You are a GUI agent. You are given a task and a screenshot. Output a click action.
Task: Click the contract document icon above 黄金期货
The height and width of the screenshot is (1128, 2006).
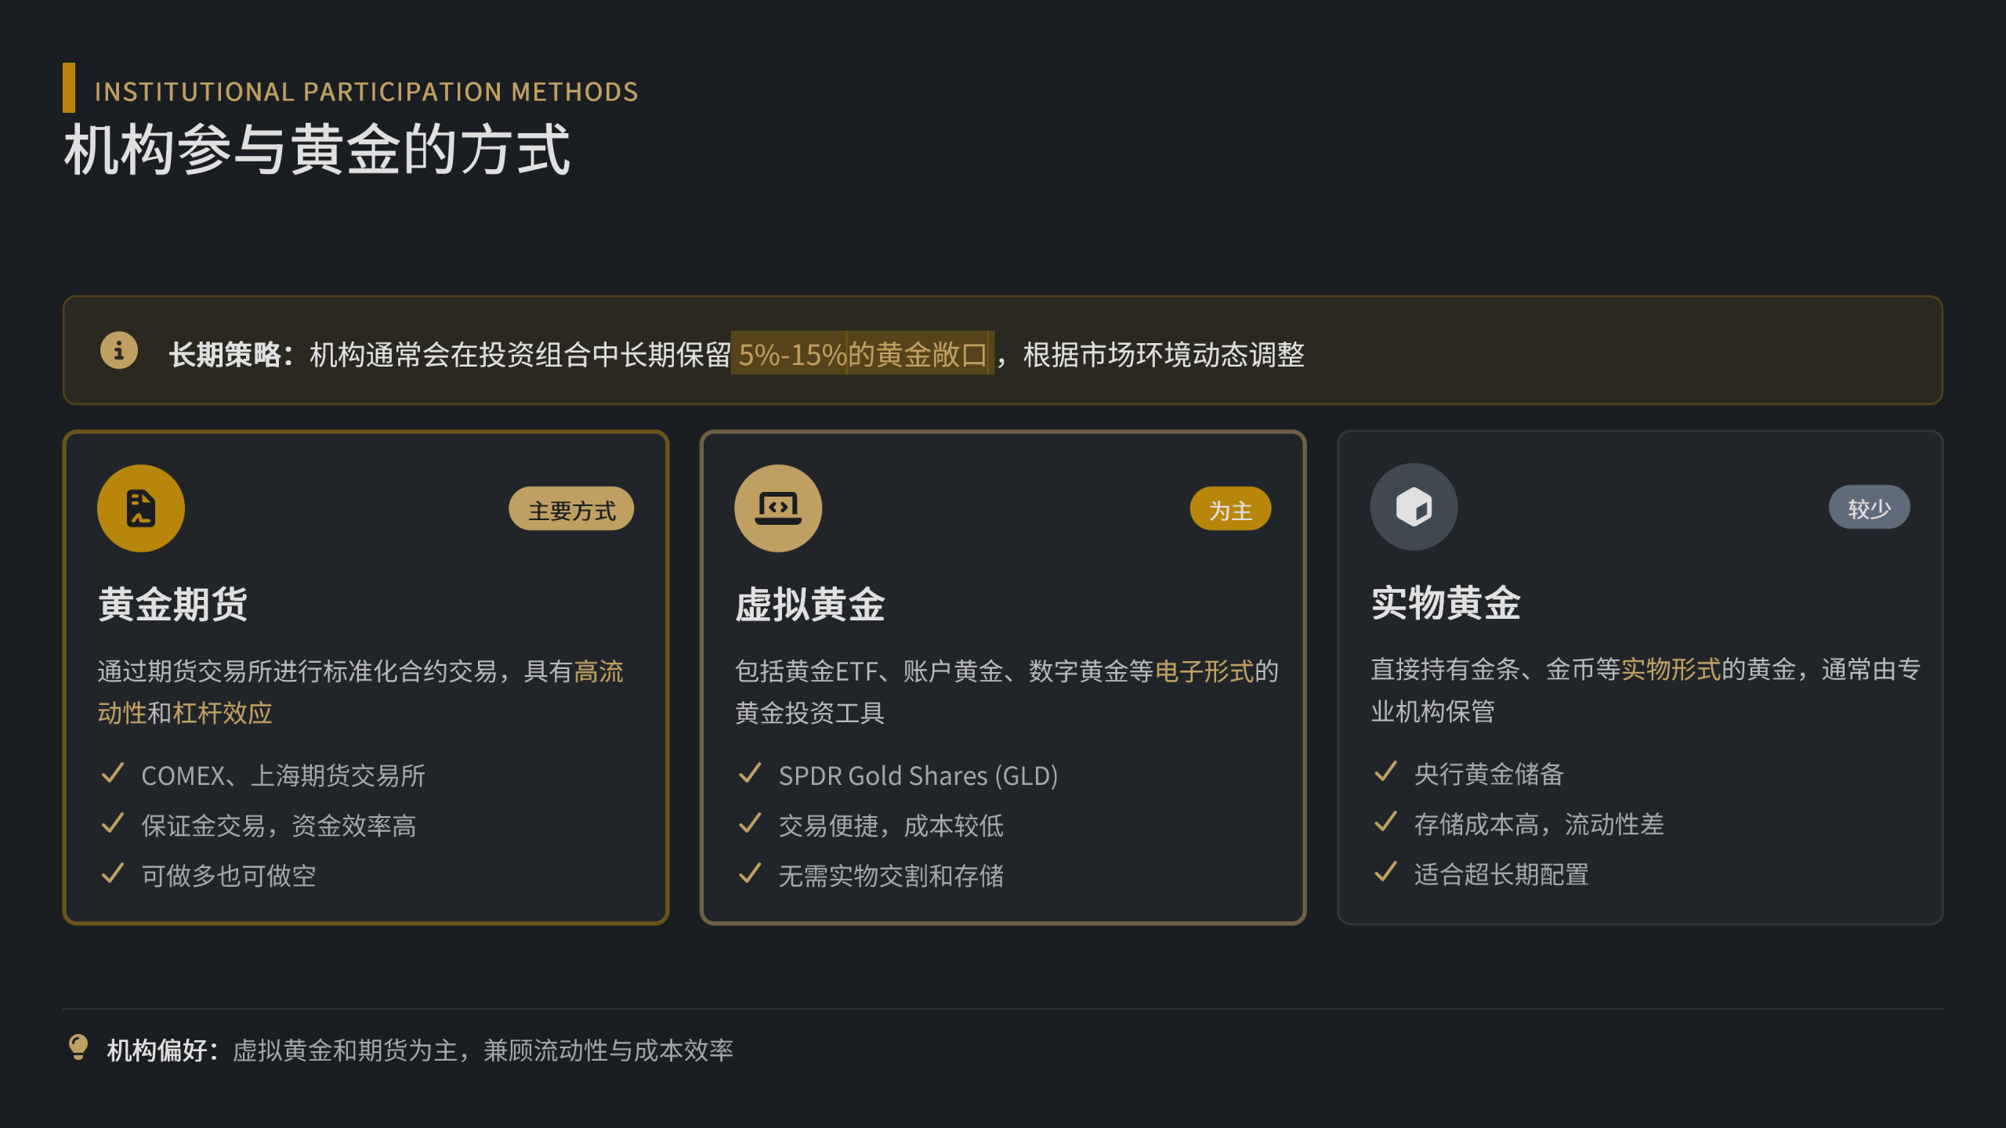click(141, 508)
